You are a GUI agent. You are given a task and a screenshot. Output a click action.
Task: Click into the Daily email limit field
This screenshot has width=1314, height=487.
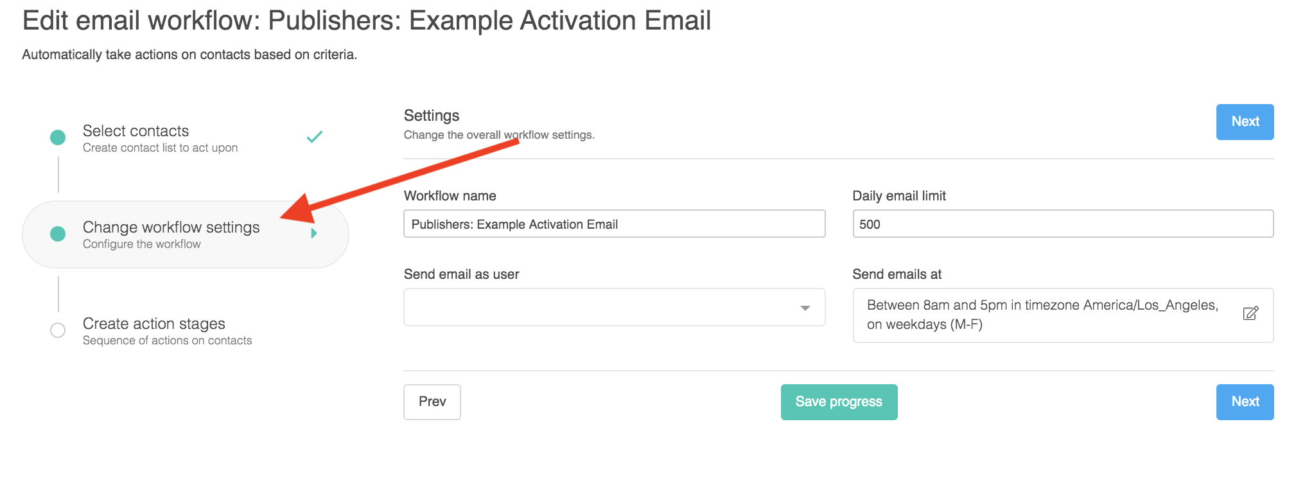click(x=1062, y=224)
